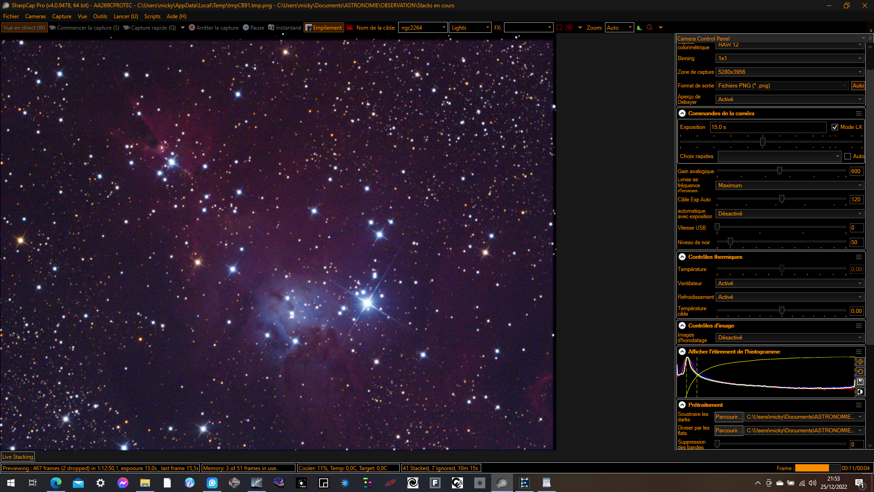The image size is (874, 492).
Task: Click the Gain analogique slider handle
Action: 779,171
